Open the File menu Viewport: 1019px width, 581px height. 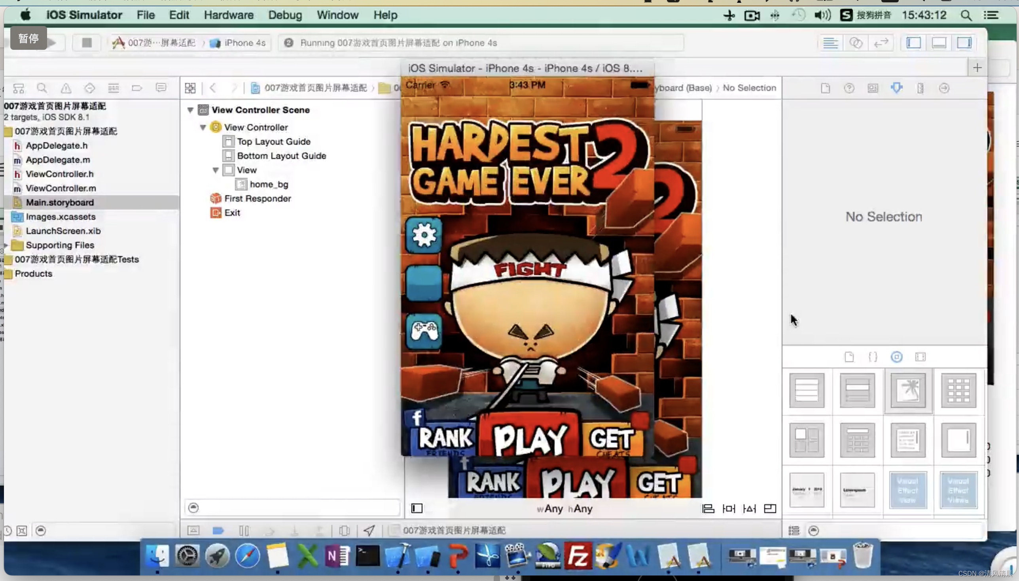click(x=146, y=15)
